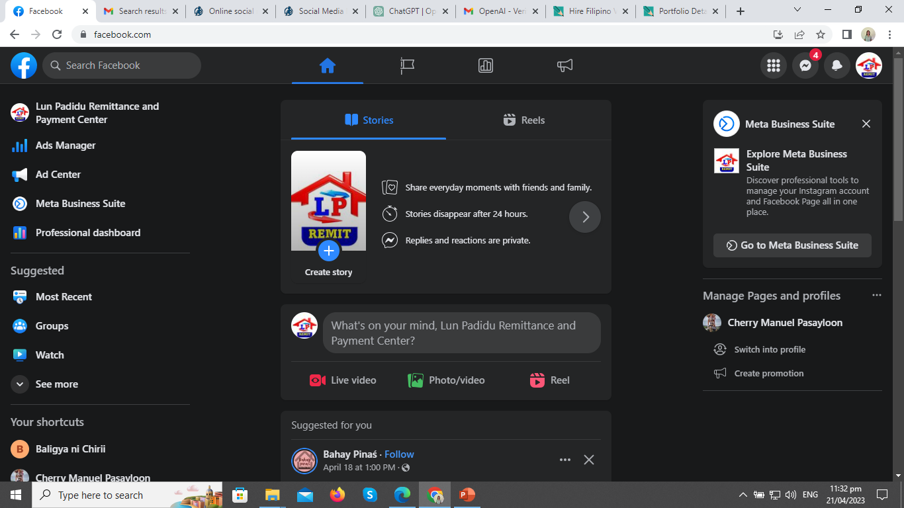Image resolution: width=904 pixels, height=508 pixels.
Task: Click the taskbar search box
Action: pyautogui.click(x=128, y=495)
